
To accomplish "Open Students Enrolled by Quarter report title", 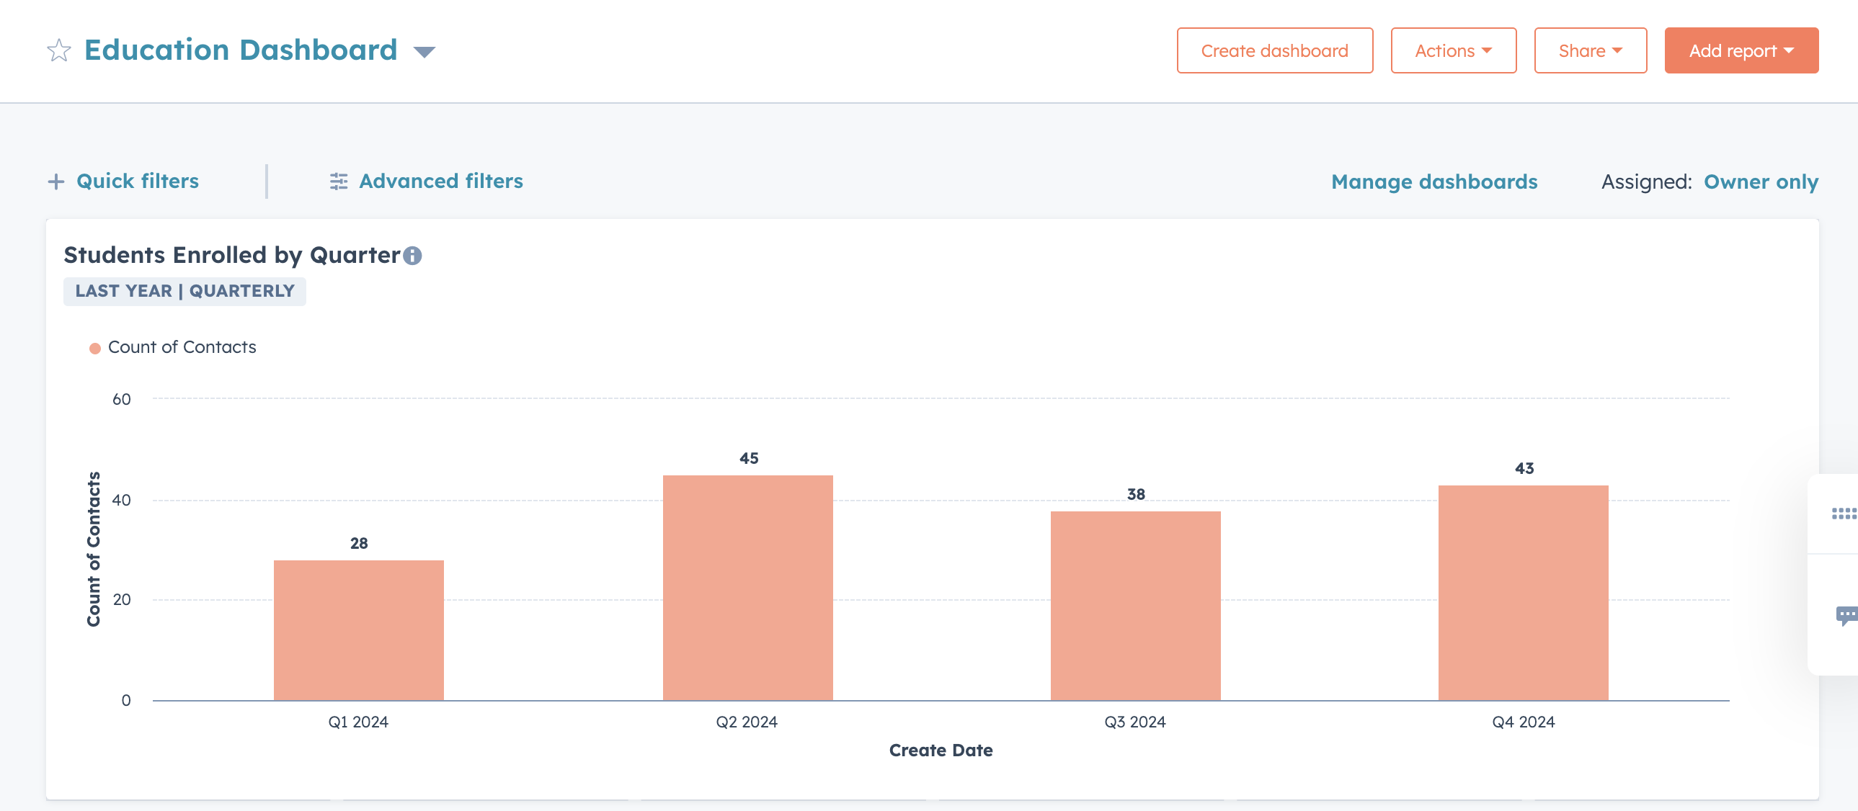I will [x=231, y=255].
